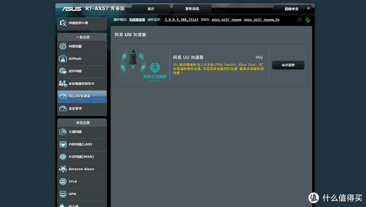Click the LAN monitor icon
Screen dimensions: 366x207
click(x=63, y=144)
